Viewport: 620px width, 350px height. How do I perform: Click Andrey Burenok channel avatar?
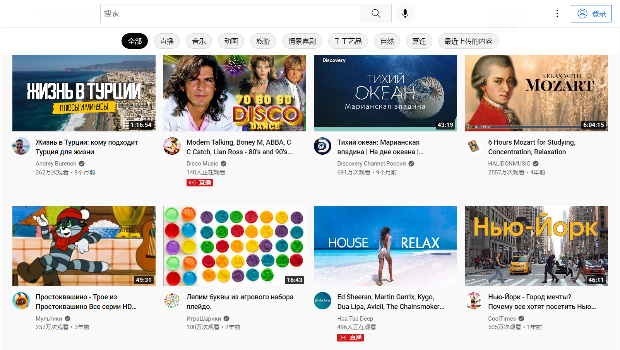tap(21, 146)
